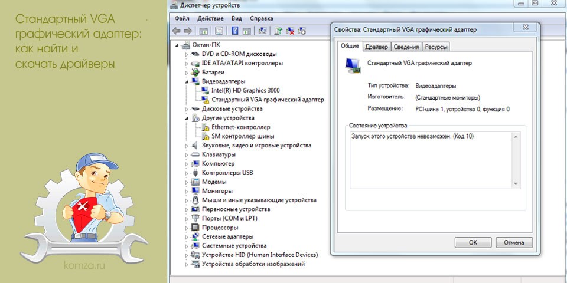The height and width of the screenshot is (283, 567).
Task: Click the Отмена button
Action: point(514,242)
